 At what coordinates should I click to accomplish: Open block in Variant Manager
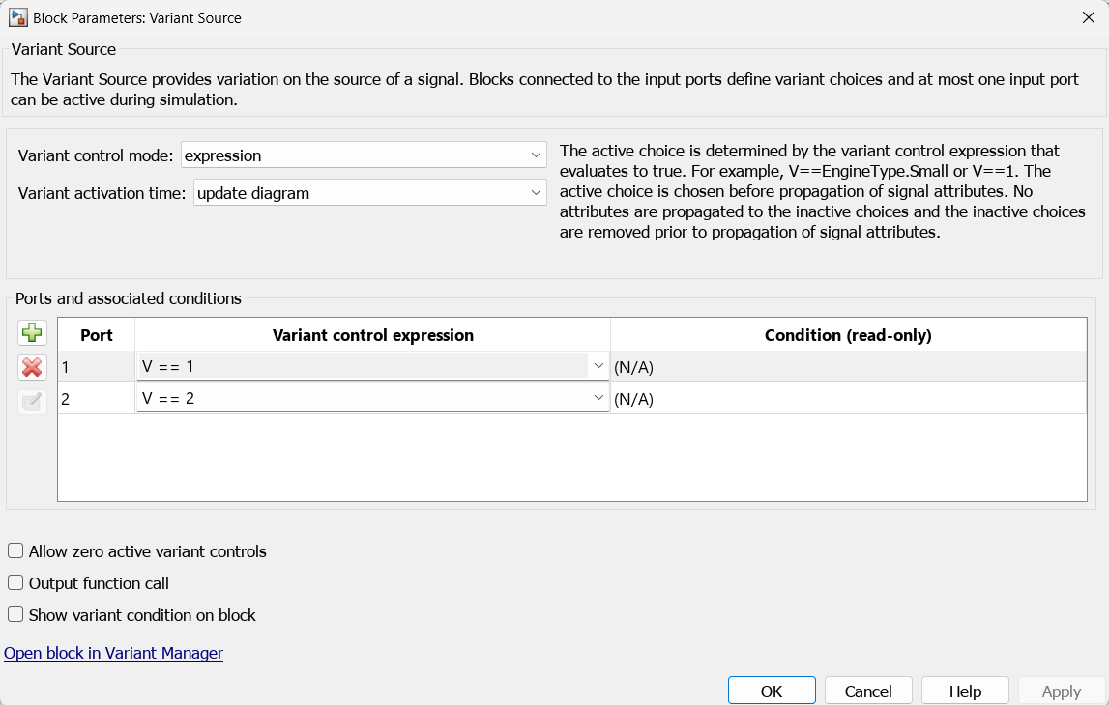[113, 653]
